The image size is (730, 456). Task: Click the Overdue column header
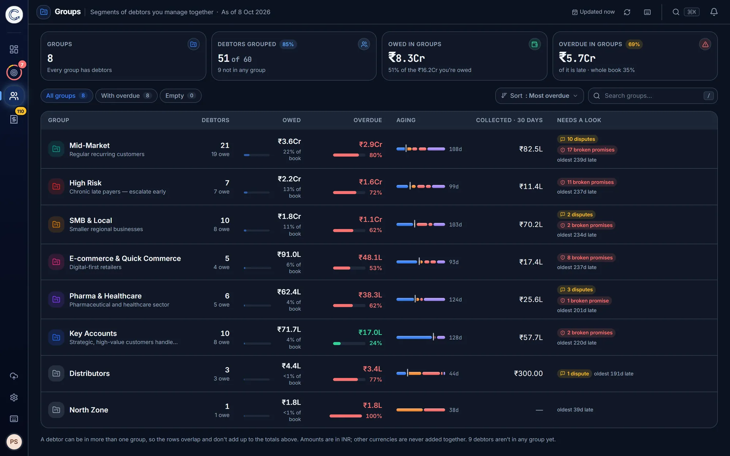click(368, 120)
